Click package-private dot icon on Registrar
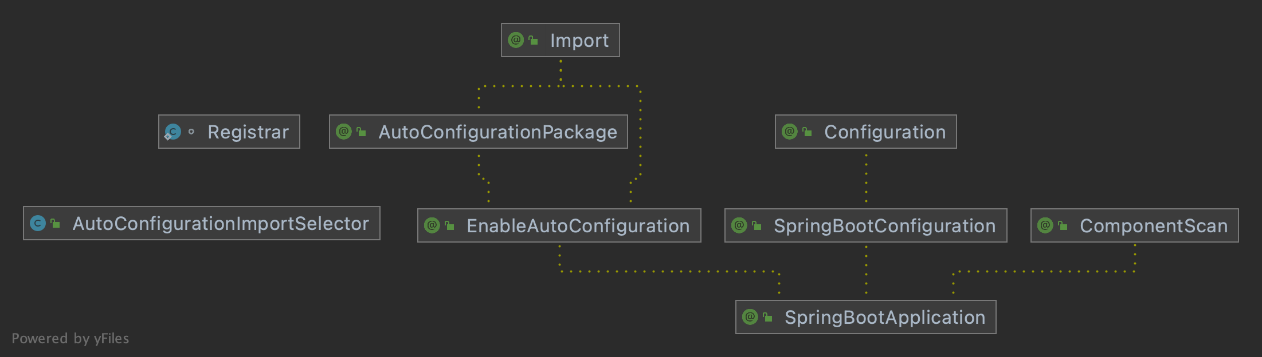 coord(191,132)
